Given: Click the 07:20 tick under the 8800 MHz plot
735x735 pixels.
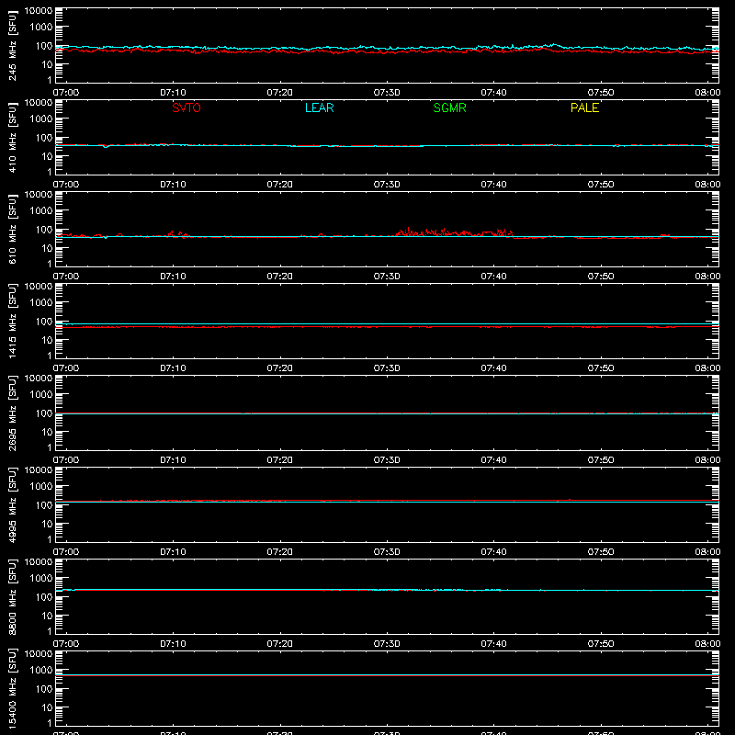Looking at the screenshot, I should 280,644.
